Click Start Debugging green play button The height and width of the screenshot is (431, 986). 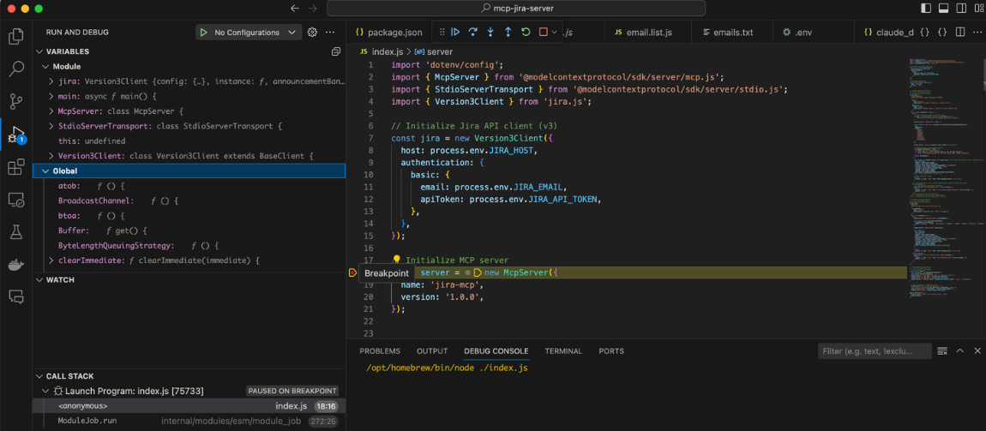[203, 33]
